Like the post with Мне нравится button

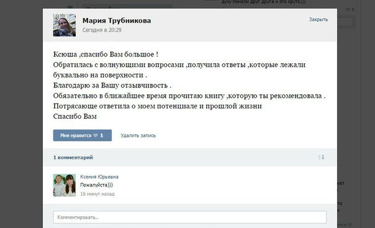[83, 135]
